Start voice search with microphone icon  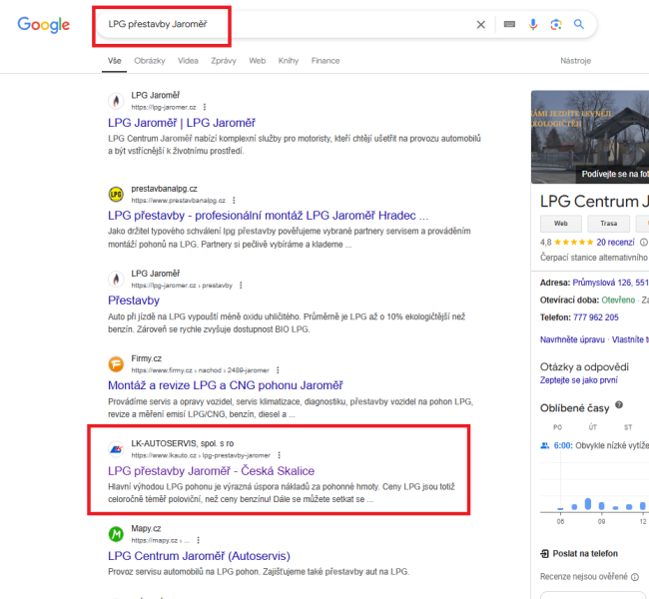(533, 24)
